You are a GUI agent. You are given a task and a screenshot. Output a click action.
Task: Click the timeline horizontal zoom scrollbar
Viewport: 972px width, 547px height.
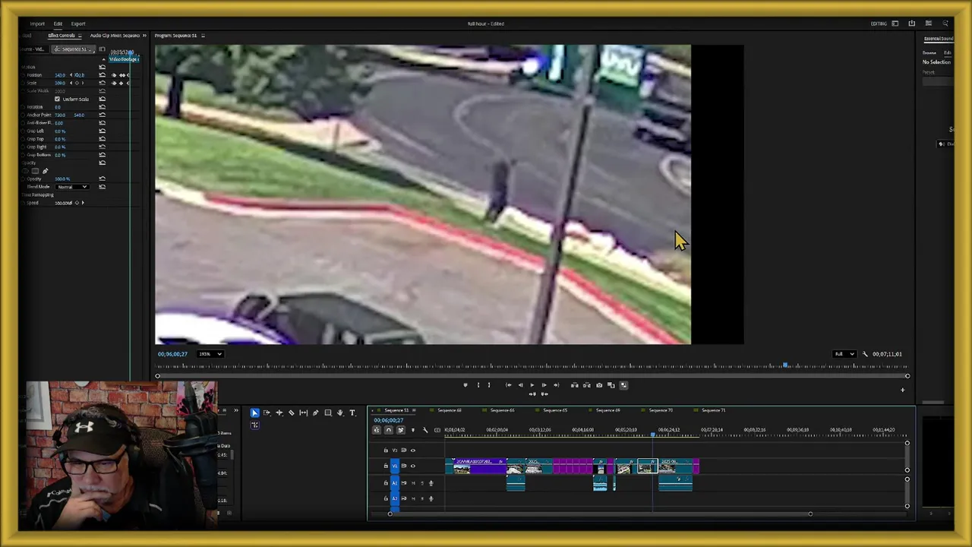coord(600,514)
